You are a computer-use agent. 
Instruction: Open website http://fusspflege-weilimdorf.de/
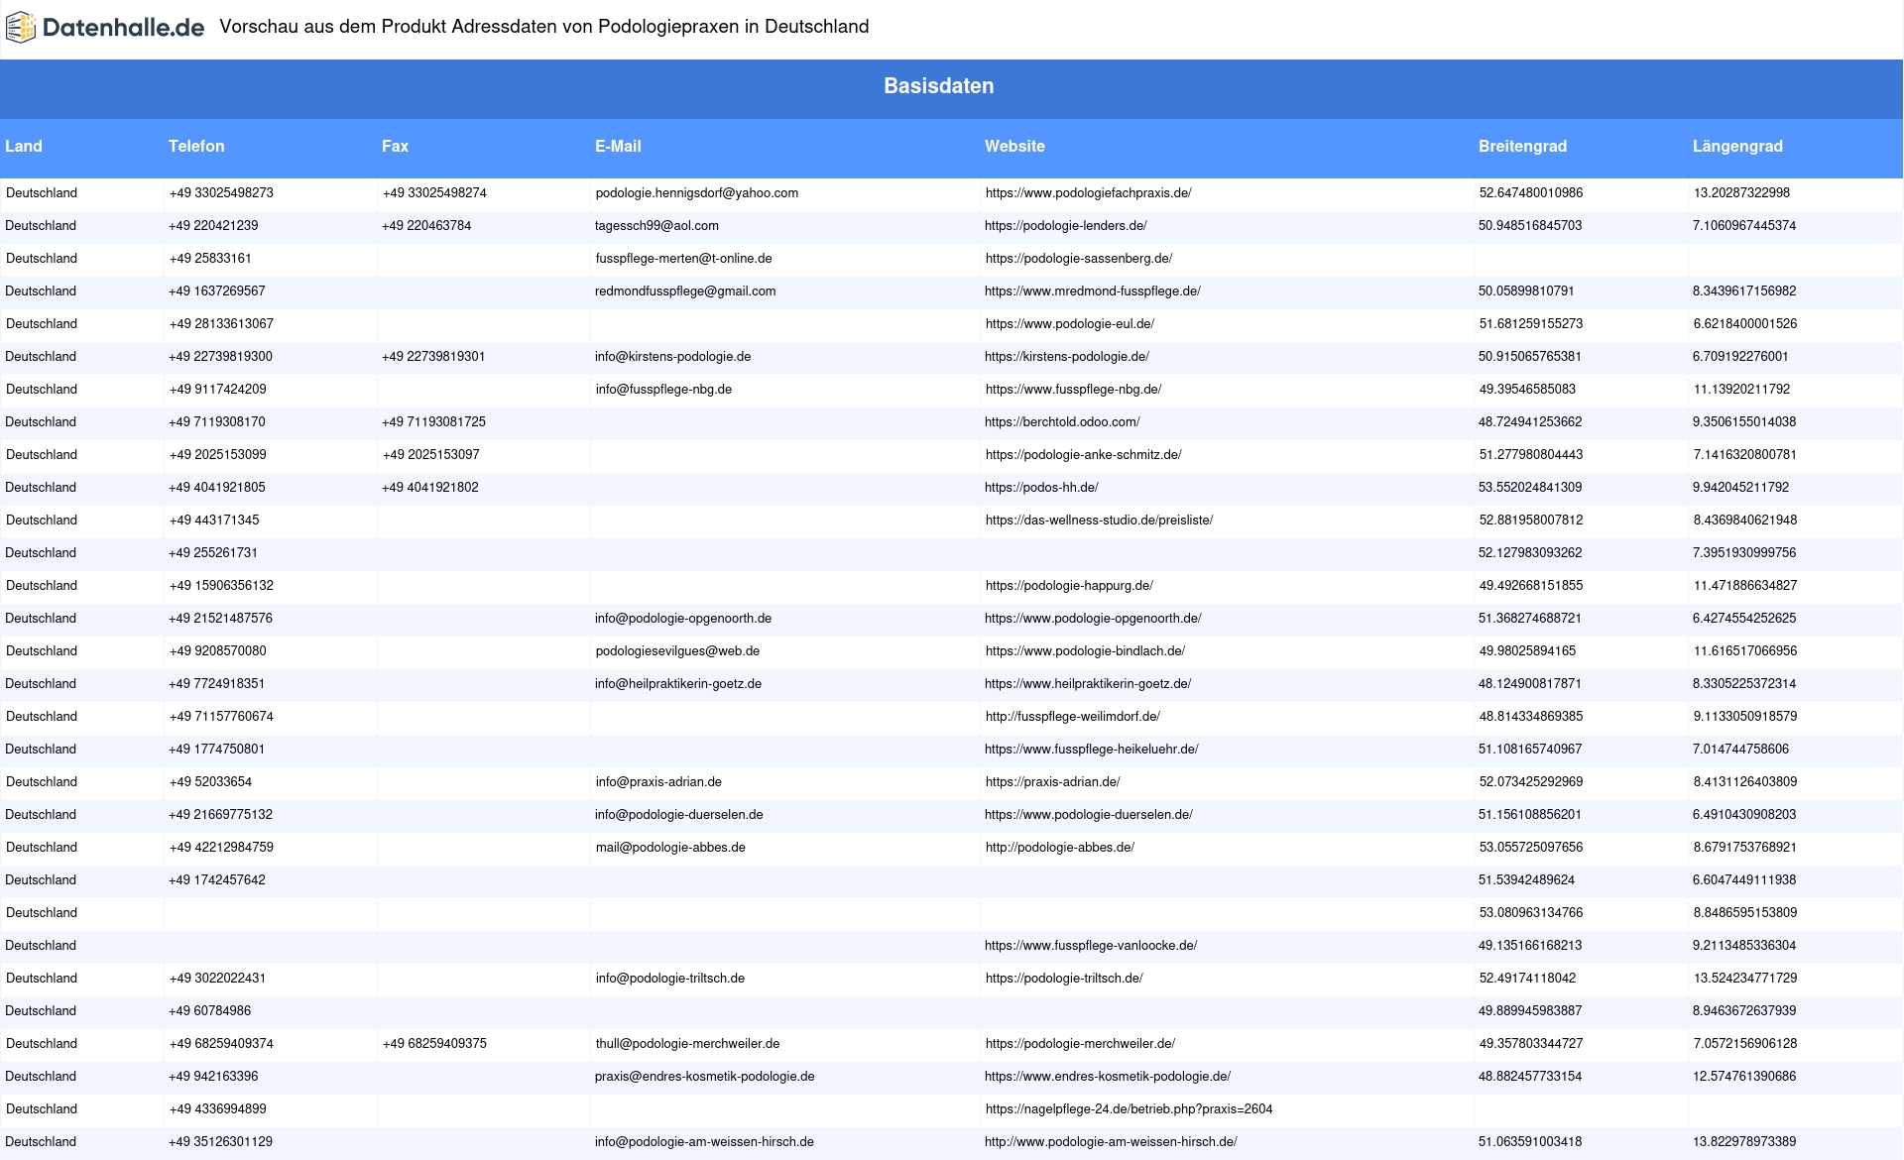click(1072, 717)
